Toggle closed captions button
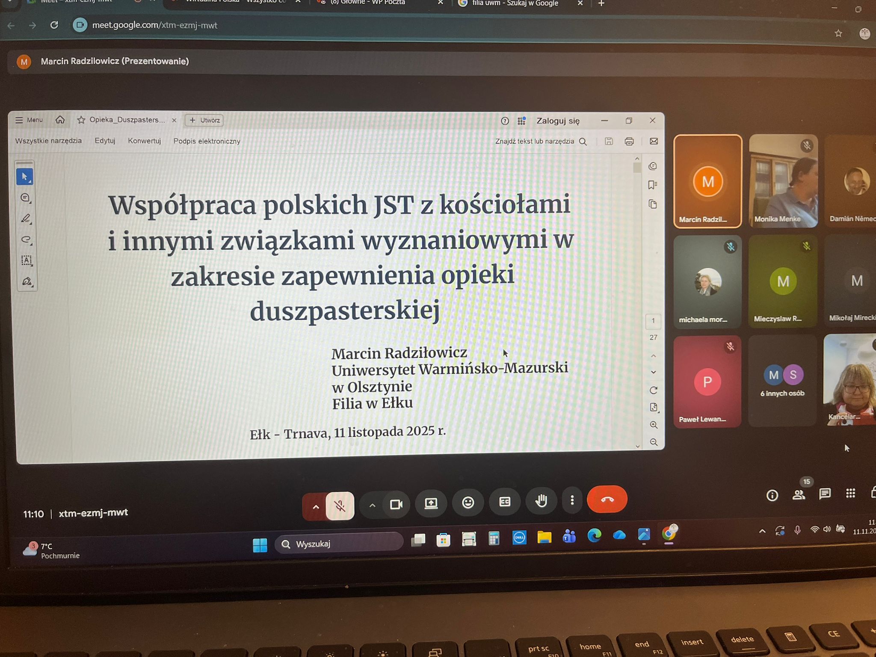The width and height of the screenshot is (876, 657). pyautogui.click(x=505, y=501)
